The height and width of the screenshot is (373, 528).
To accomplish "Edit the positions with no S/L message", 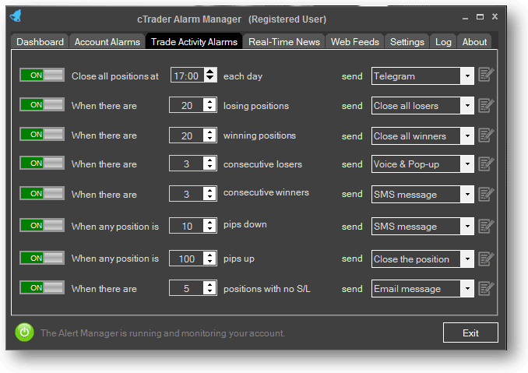I will tap(486, 288).
